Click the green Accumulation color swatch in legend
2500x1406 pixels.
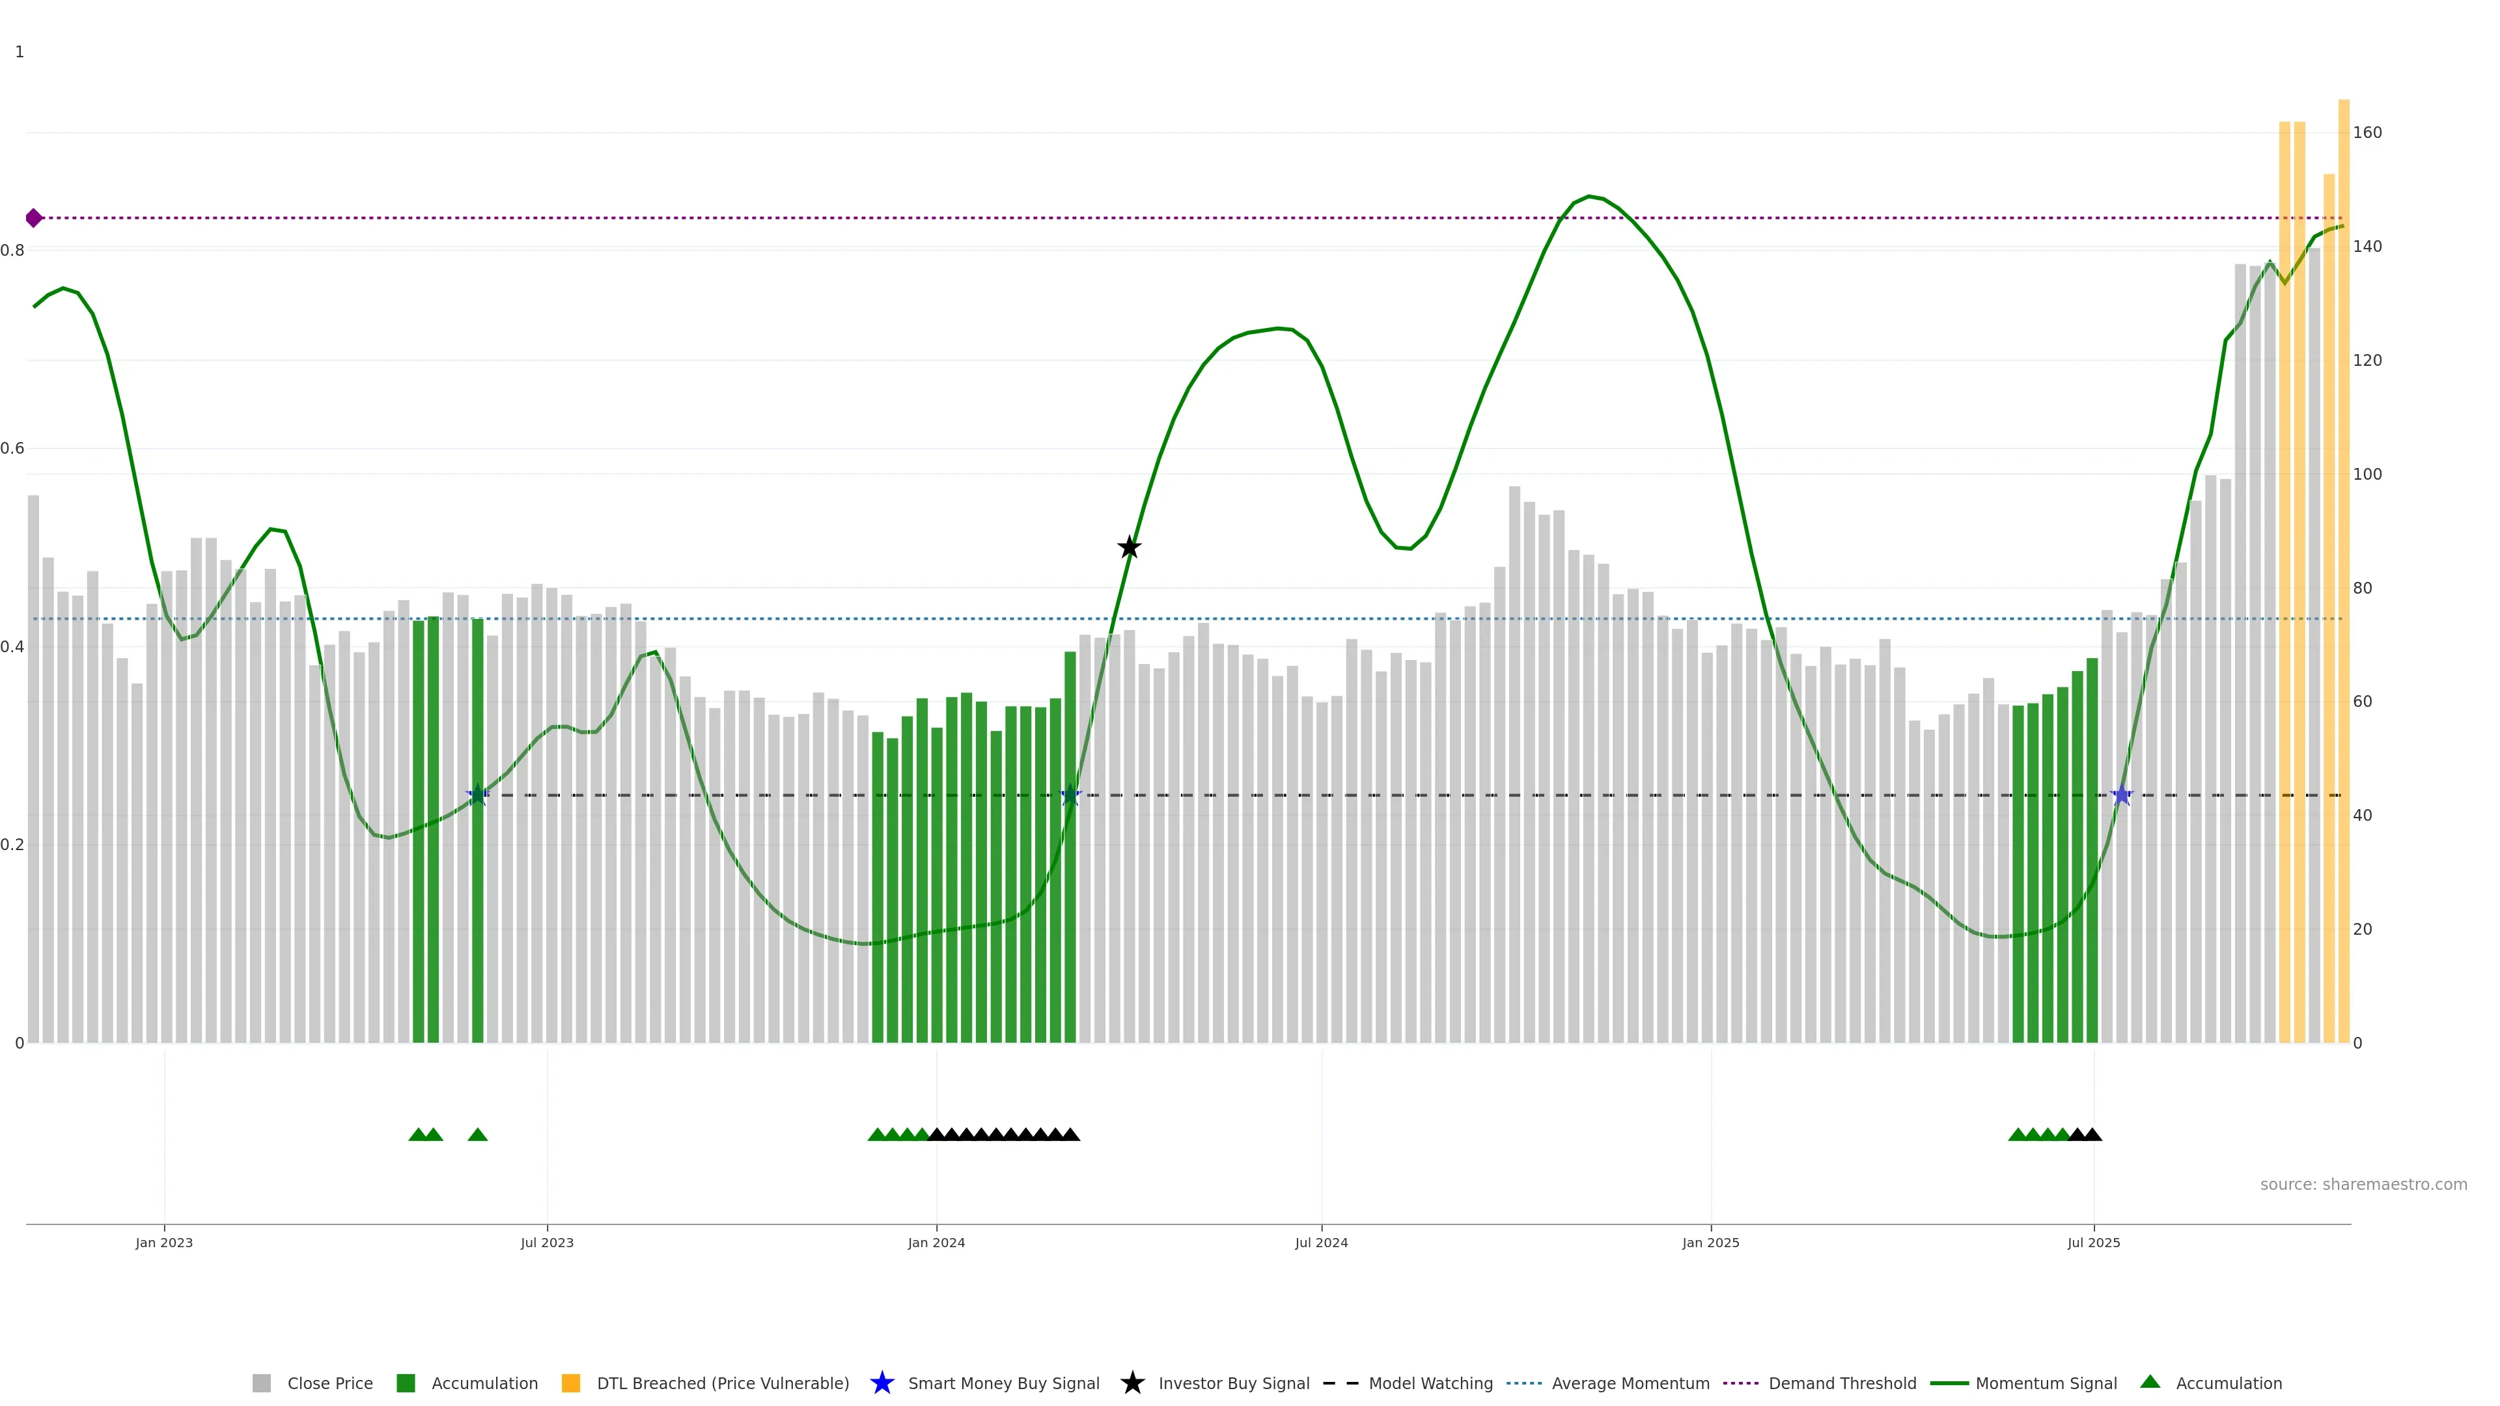pyautogui.click(x=406, y=1383)
